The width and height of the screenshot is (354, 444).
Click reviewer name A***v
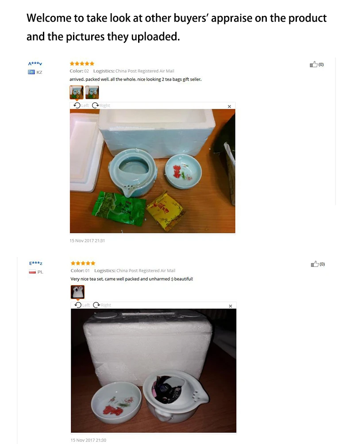[35, 64]
